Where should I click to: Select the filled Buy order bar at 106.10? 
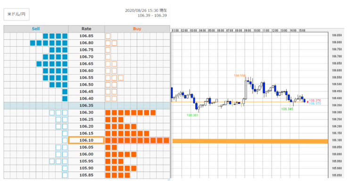137,140
